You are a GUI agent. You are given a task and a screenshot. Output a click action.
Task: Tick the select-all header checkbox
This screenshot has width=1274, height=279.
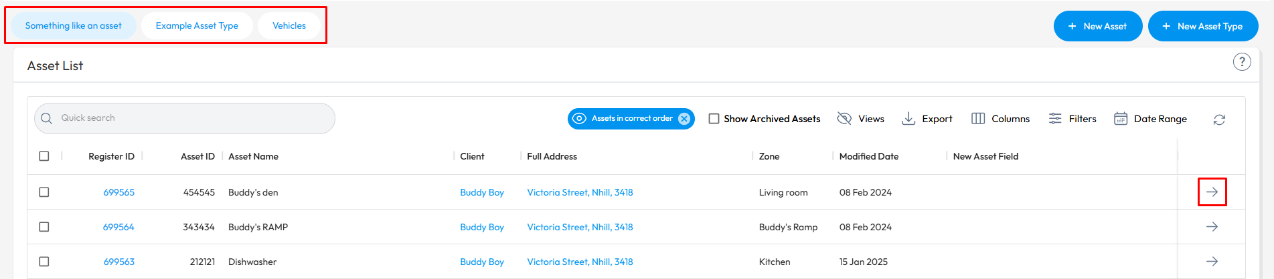click(44, 156)
